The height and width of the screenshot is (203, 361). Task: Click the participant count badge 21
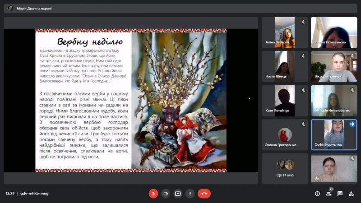click(331, 189)
